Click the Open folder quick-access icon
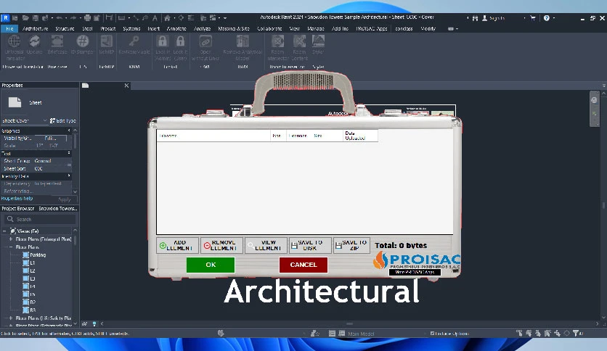 [25, 18]
